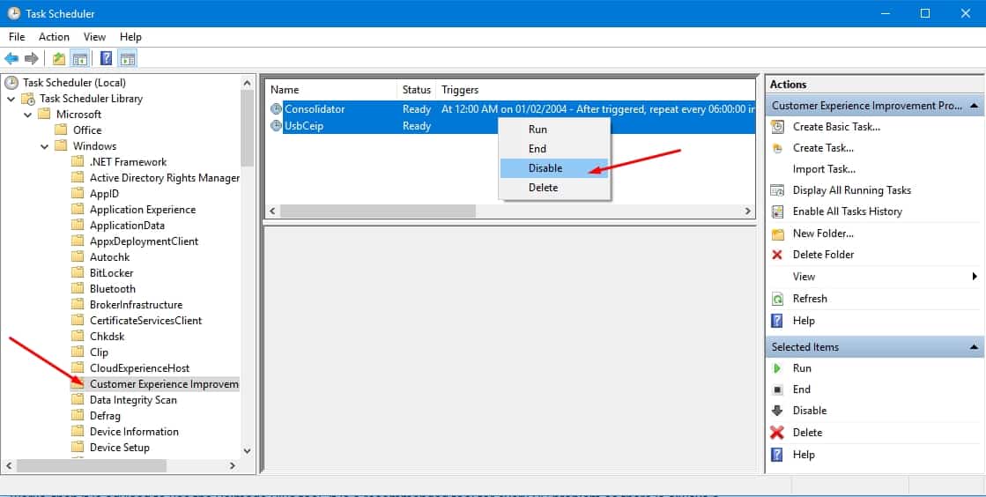Open the Help menu in the menu bar

tap(130, 37)
